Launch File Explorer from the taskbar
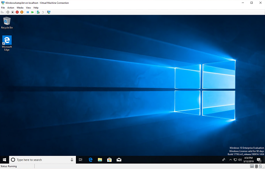Image resolution: width=265 pixels, height=169 pixels. (100, 160)
